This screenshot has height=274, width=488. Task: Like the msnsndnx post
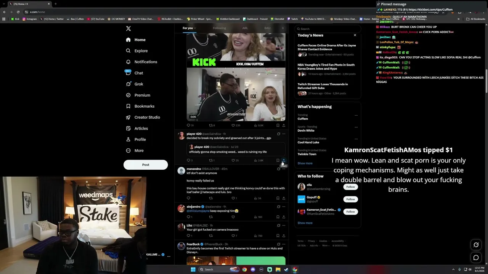[x=233, y=198]
